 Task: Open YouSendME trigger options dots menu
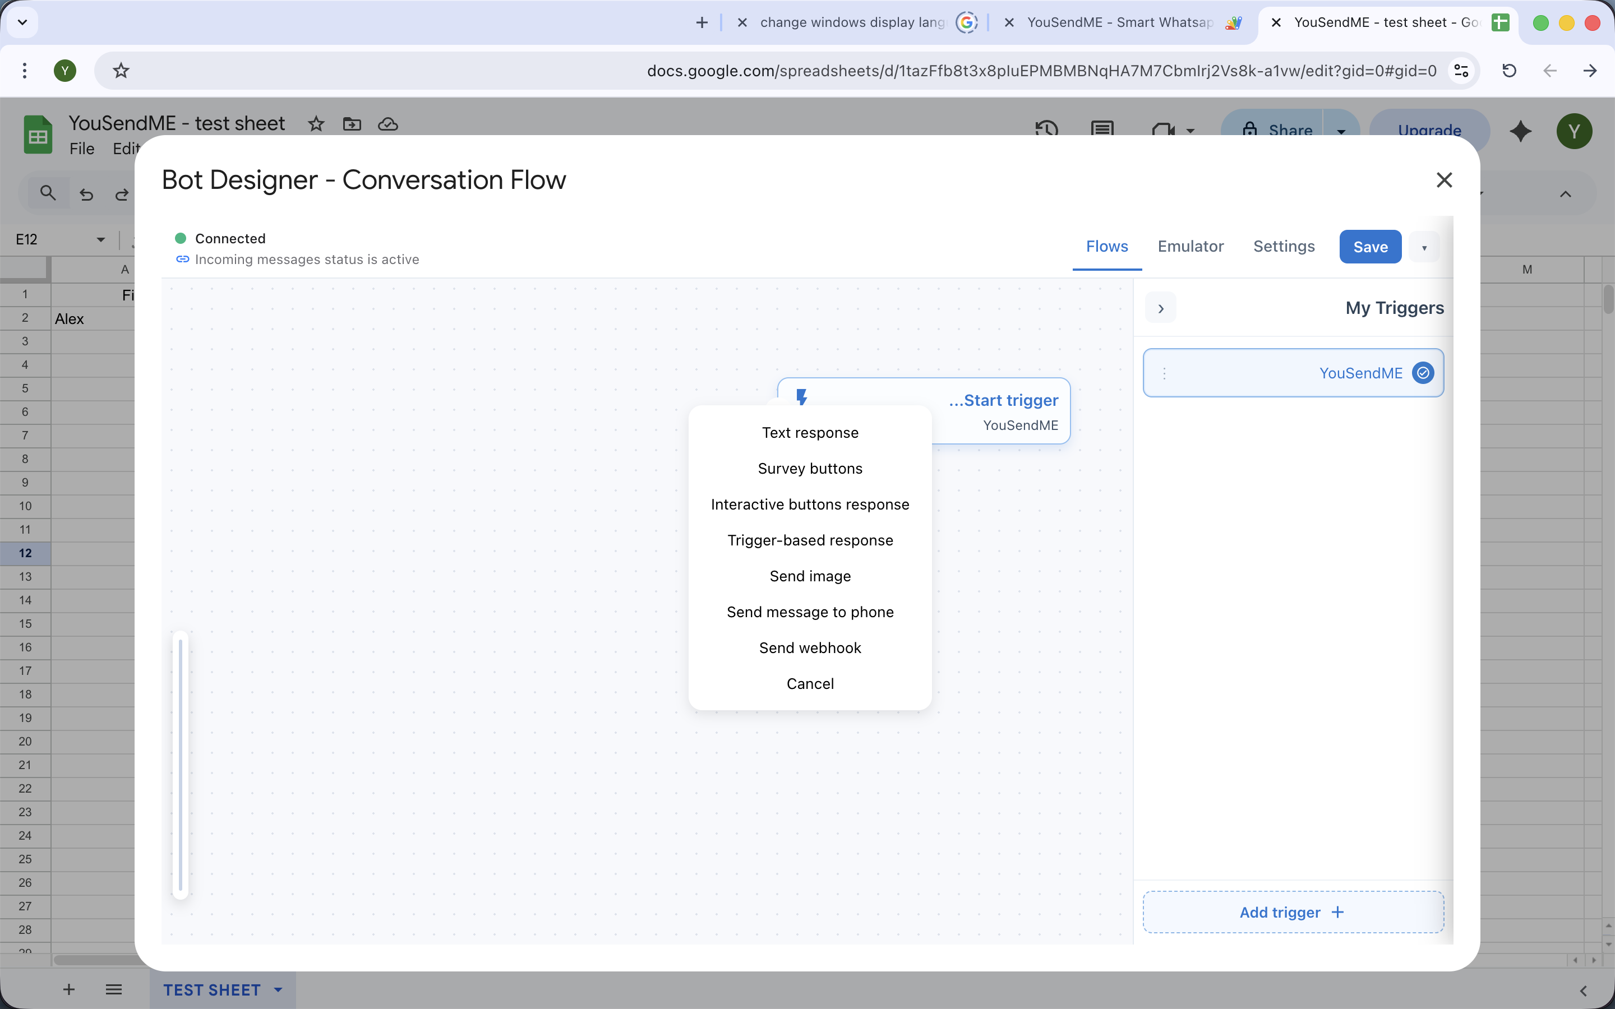click(x=1165, y=374)
